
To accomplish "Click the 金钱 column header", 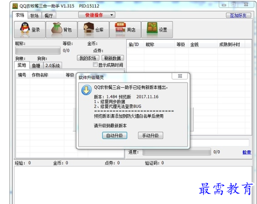I will 203,45.
